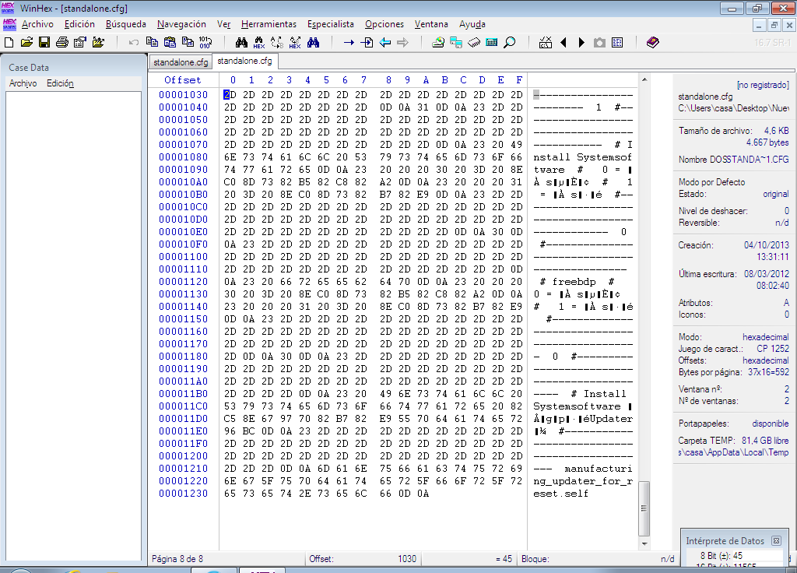Click the Print icon in the toolbar
Viewport: 797px width, 573px height.
tap(62, 42)
